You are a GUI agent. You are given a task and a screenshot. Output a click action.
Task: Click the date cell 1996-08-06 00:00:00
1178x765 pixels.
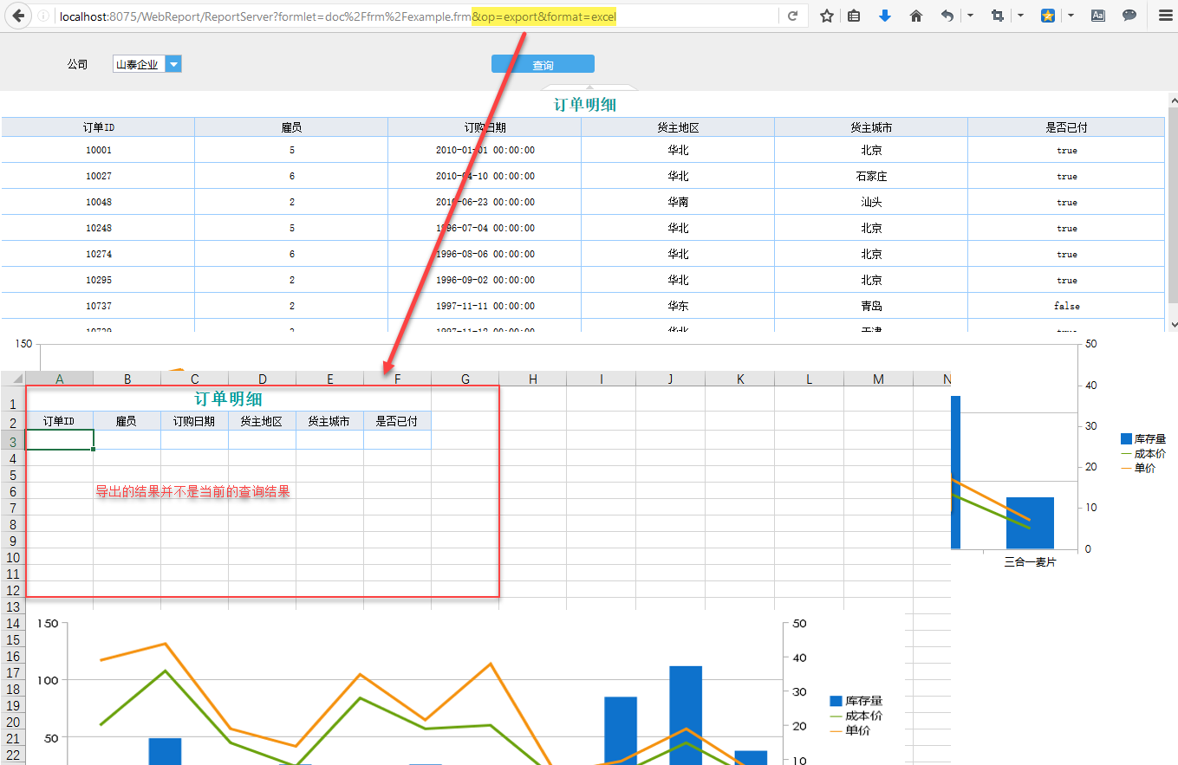(x=485, y=254)
